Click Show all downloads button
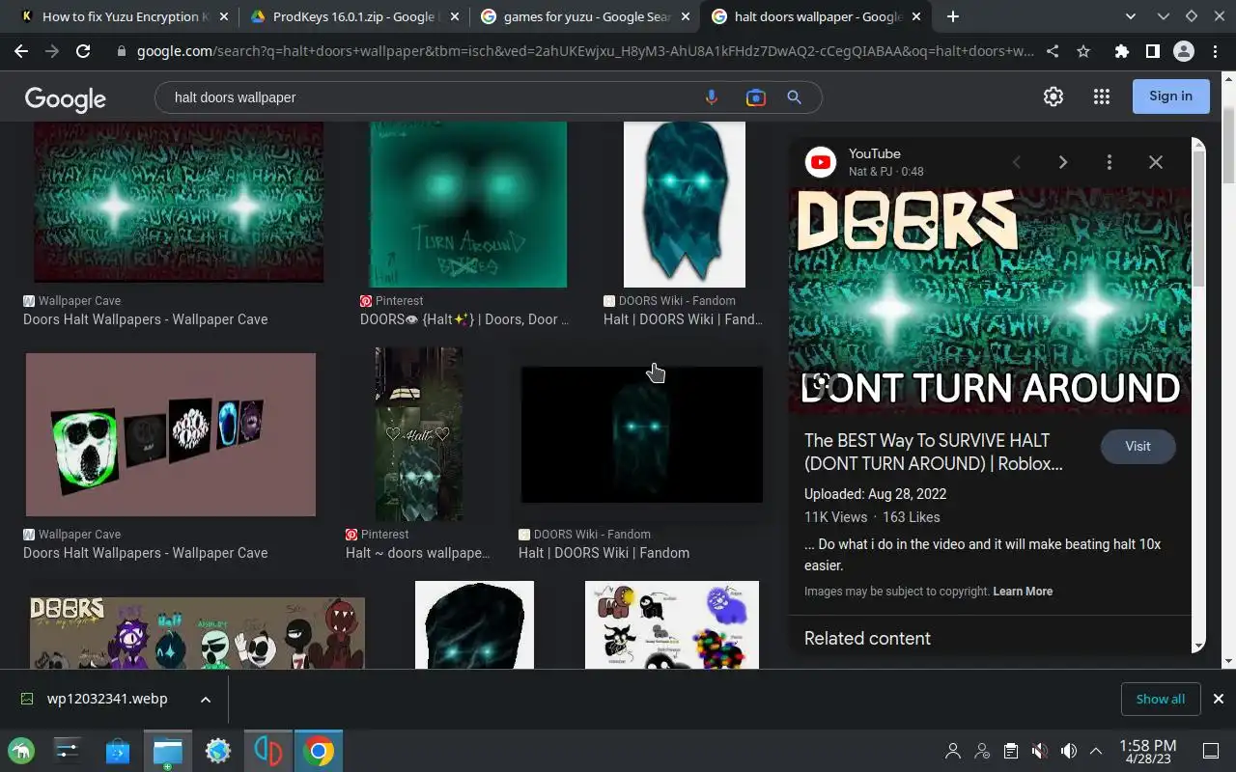Viewport: 1236px width, 772px height. (1161, 699)
